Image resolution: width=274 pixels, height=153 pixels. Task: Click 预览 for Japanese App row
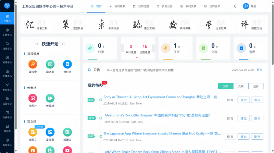[230, 137]
